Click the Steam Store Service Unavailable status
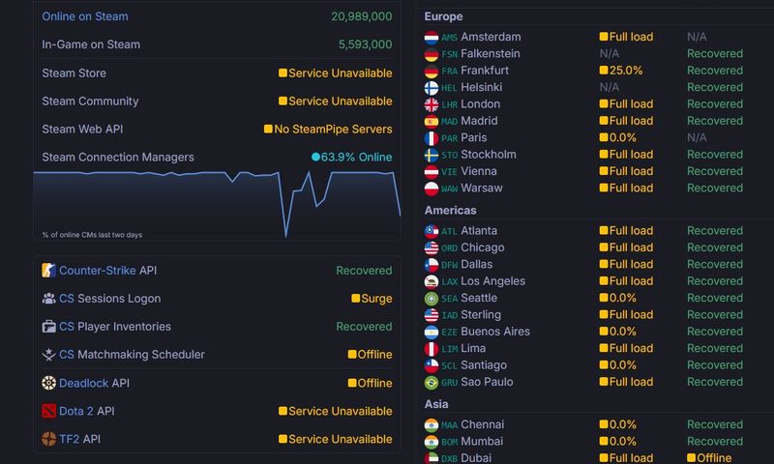The width and height of the screenshot is (774, 464). pyautogui.click(x=335, y=73)
